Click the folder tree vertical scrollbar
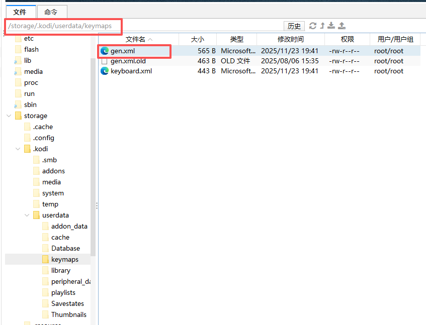426x325 pixels. [x=93, y=151]
